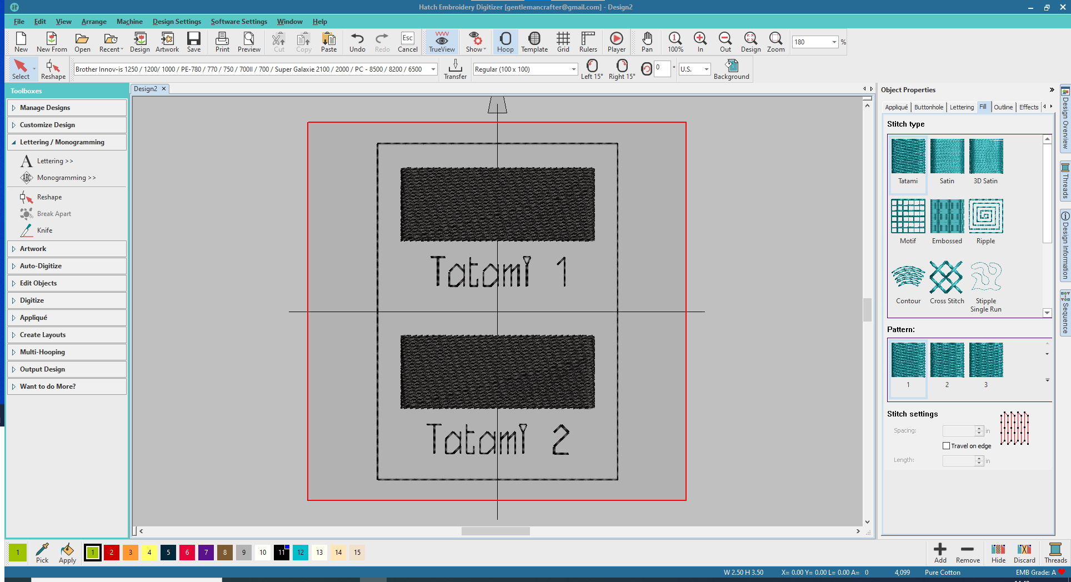This screenshot has width=1071, height=582.
Task: Click the Transfer to machine icon
Action: [455, 69]
